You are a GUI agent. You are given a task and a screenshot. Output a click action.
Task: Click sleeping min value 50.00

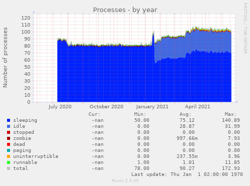point(142,120)
